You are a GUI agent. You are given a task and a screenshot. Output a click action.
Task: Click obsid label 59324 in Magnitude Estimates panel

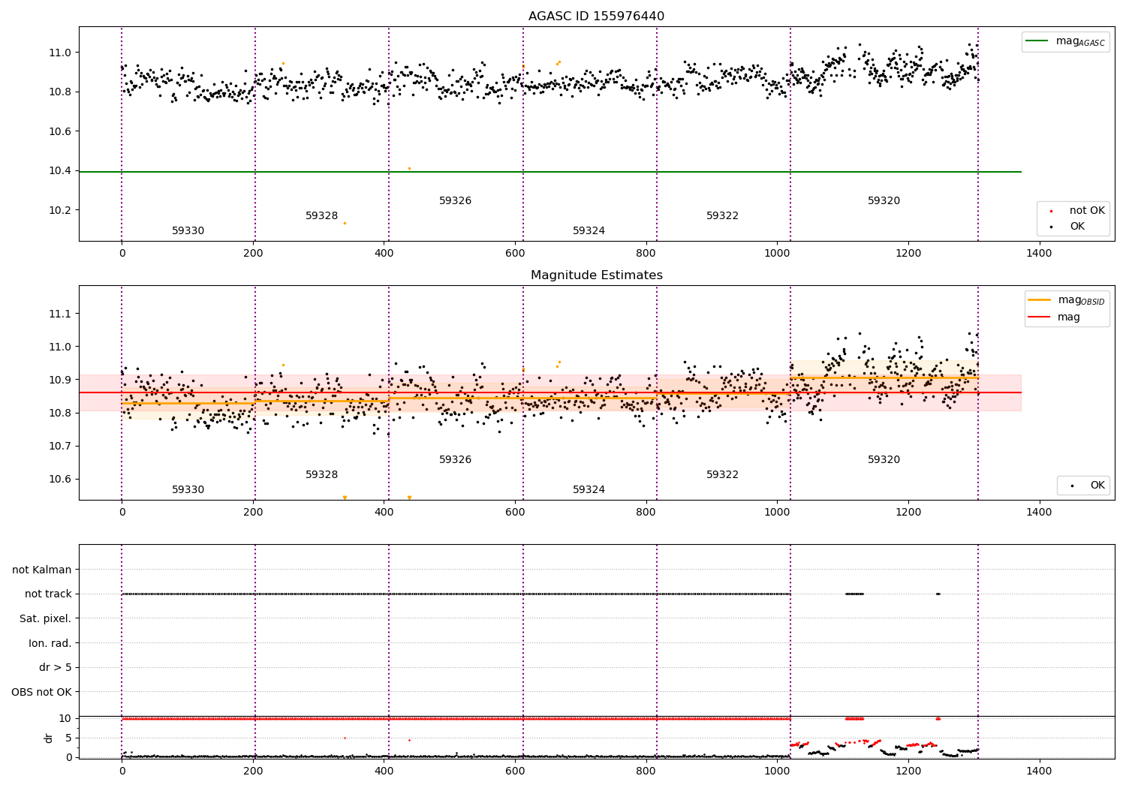point(589,490)
